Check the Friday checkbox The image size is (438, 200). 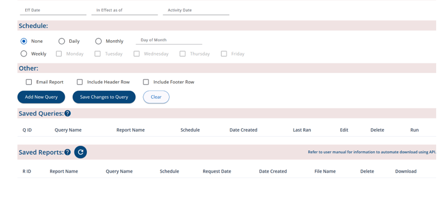click(224, 54)
